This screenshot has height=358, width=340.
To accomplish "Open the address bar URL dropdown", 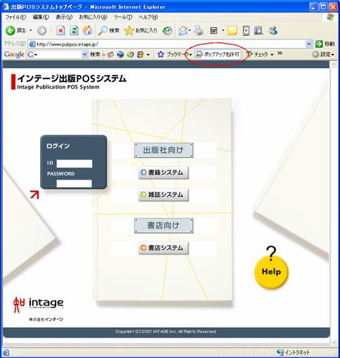I will point(308,44).
